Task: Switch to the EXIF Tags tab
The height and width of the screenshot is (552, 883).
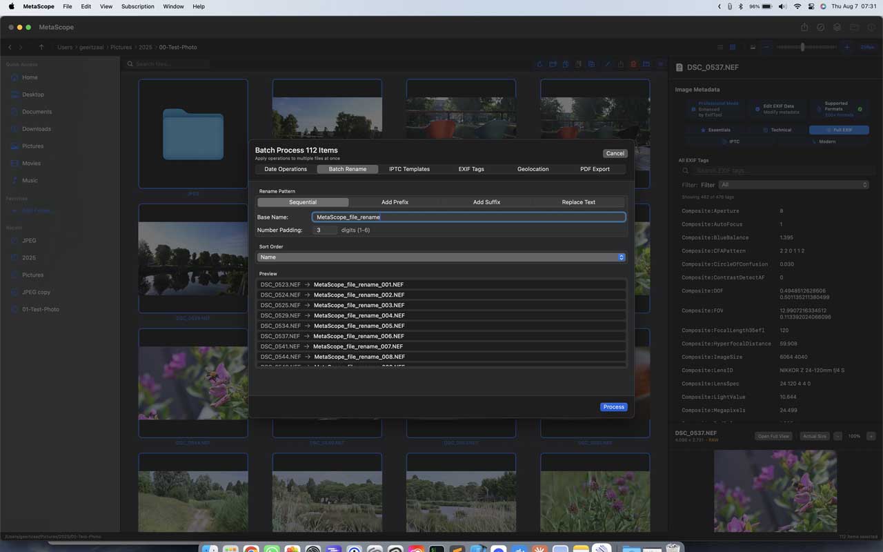Action: click(471, 169)
